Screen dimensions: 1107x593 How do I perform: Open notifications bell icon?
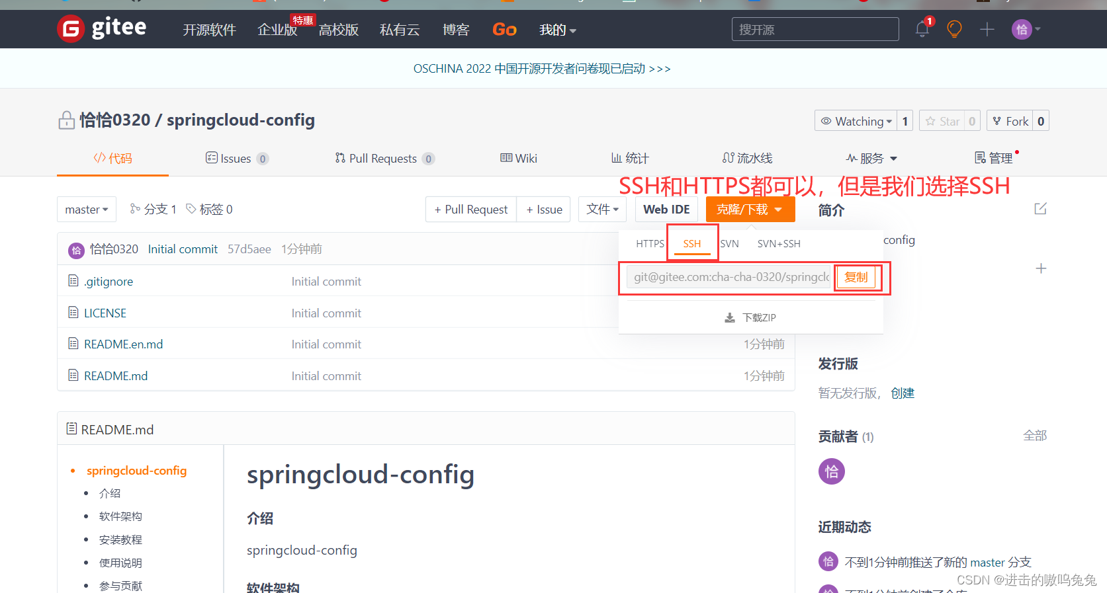tap(922, 29)
